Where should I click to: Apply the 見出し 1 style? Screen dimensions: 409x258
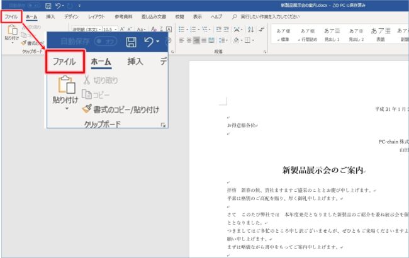332,35
